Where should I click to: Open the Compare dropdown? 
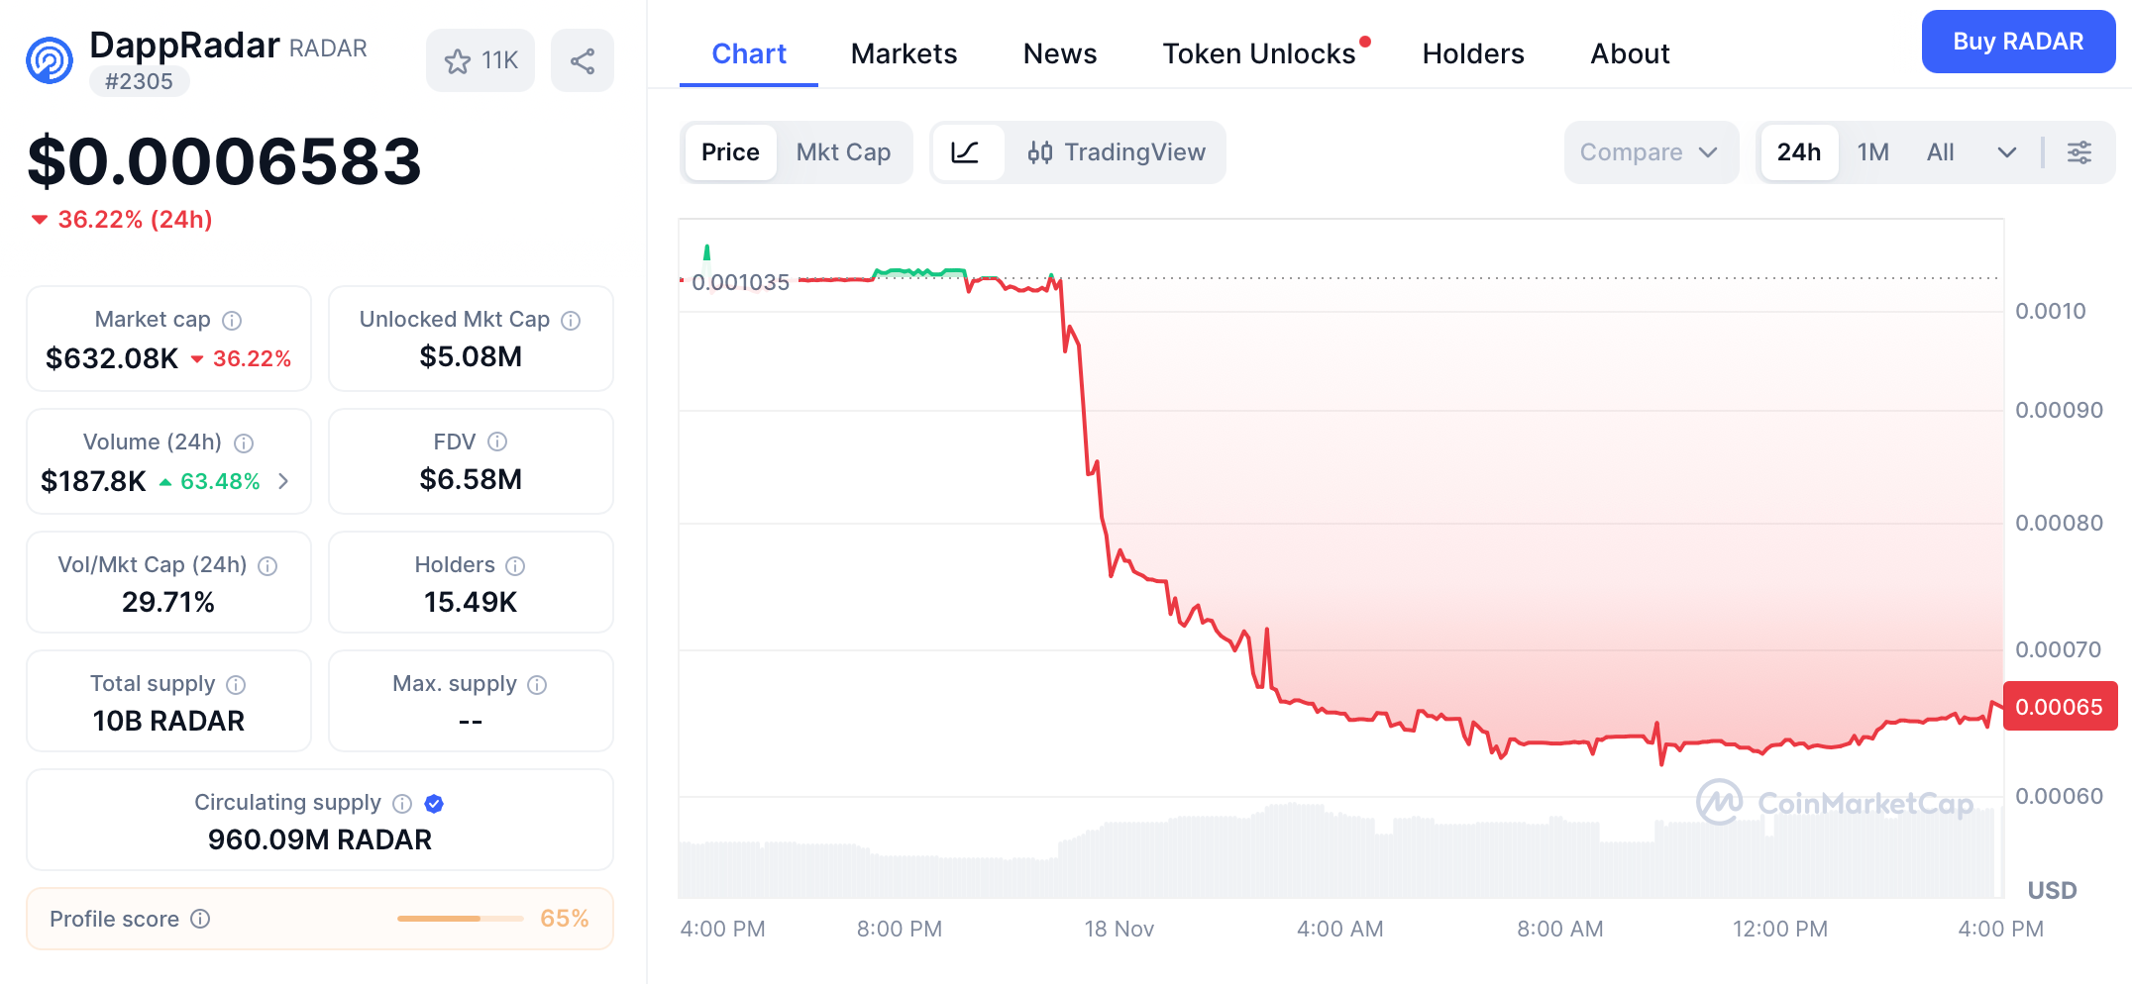(1651, 152)
